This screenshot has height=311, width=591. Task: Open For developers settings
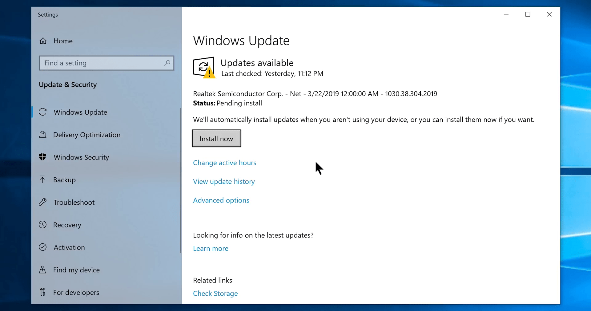coord(106,292)
